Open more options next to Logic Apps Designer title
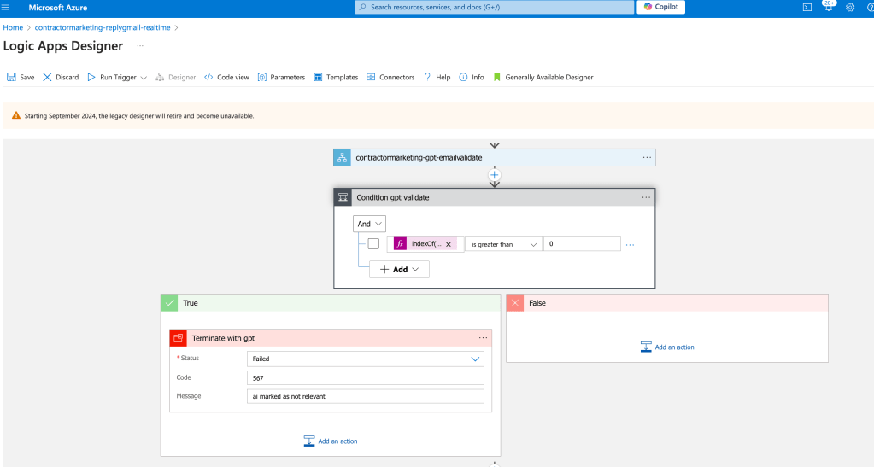Image resolution: width=874 pixels, height=467 pixels. (x=140, y=46)
